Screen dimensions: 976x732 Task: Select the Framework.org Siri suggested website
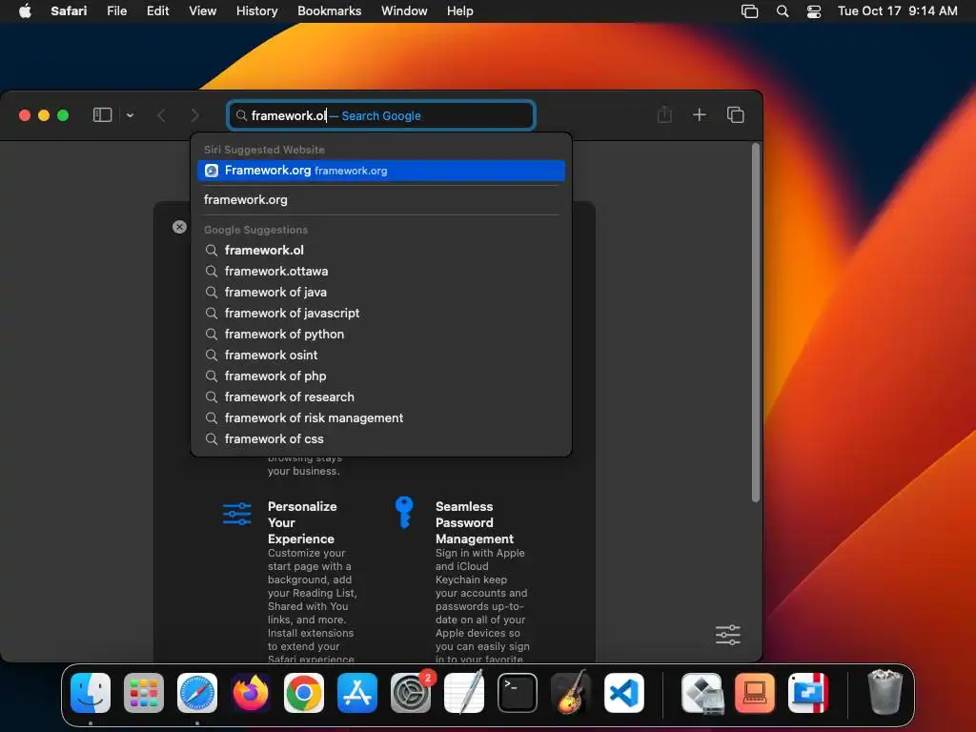(x=381, y=171)
